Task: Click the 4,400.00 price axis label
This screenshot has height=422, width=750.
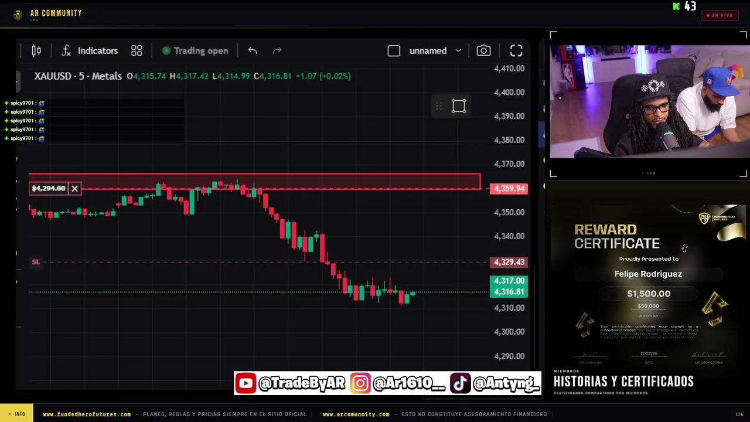Action: [x=509, y=92]
